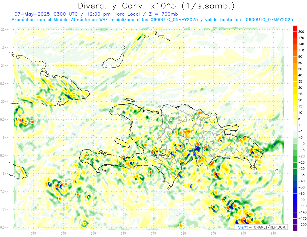Image resolution: width=307 pixels, height=237 pixels.
Task: Click the positive '5' color scale value
Action: coord(300,119)
